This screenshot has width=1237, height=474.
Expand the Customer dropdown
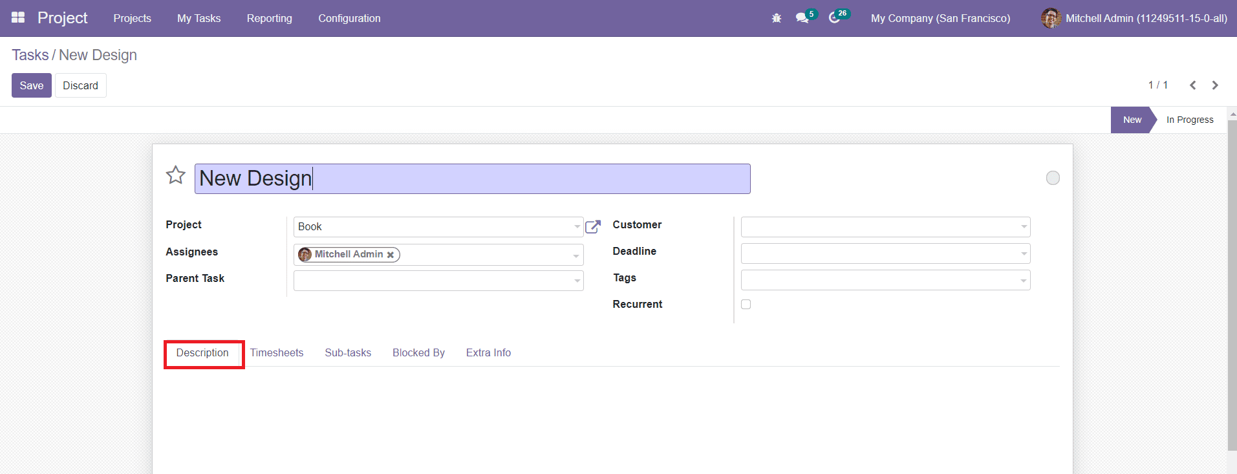point(1024,227)
